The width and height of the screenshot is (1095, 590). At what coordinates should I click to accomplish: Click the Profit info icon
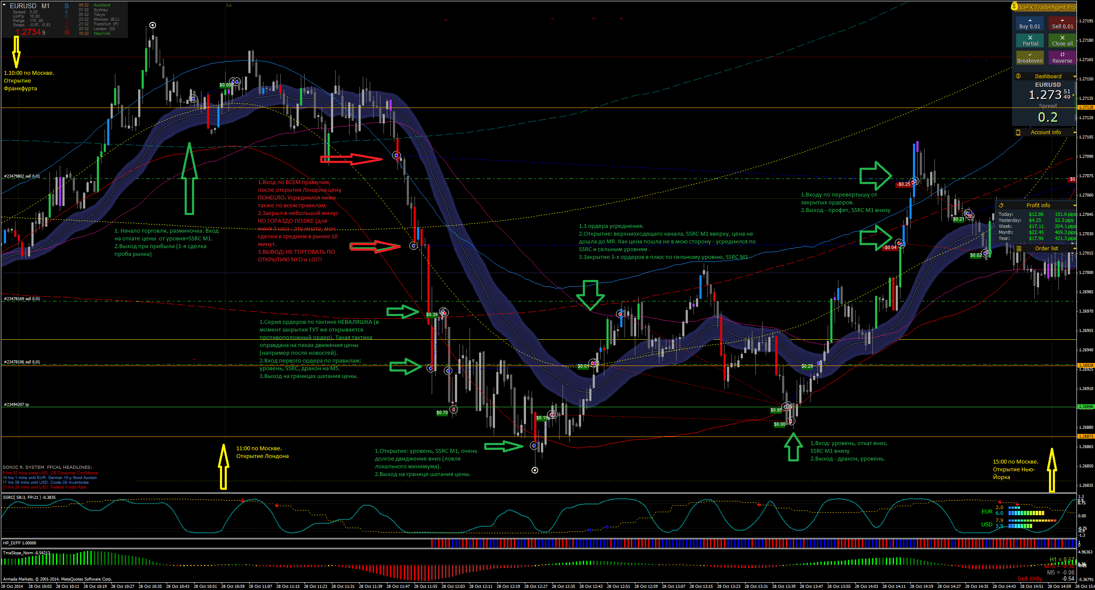1001,206
